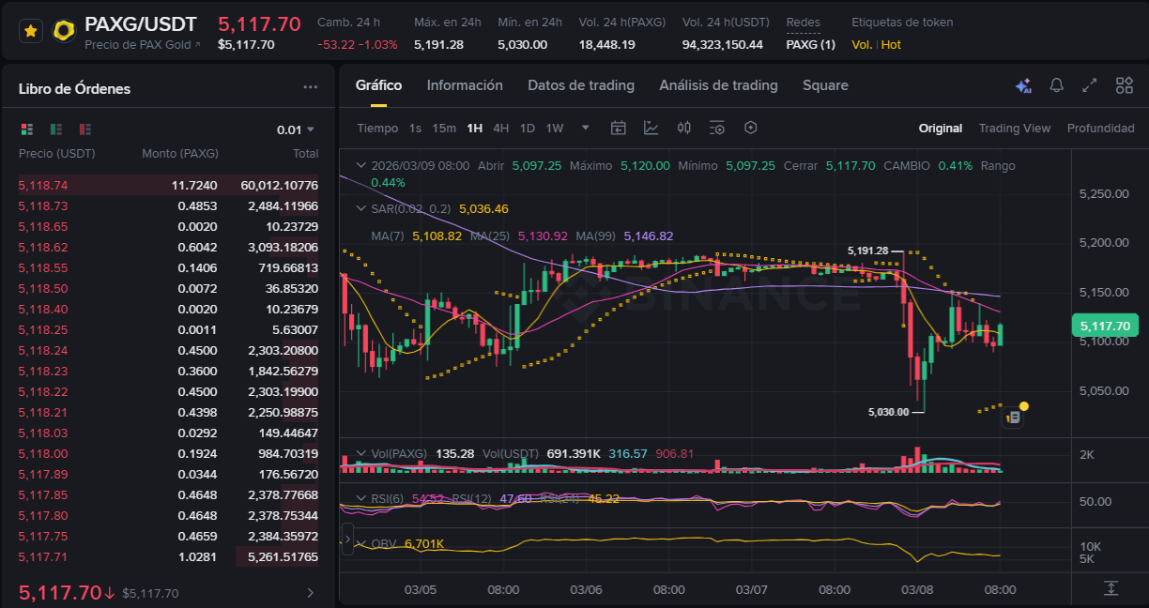Select the 1H time interval
This screenshot has height=608, width=1149.
(474, 129)
